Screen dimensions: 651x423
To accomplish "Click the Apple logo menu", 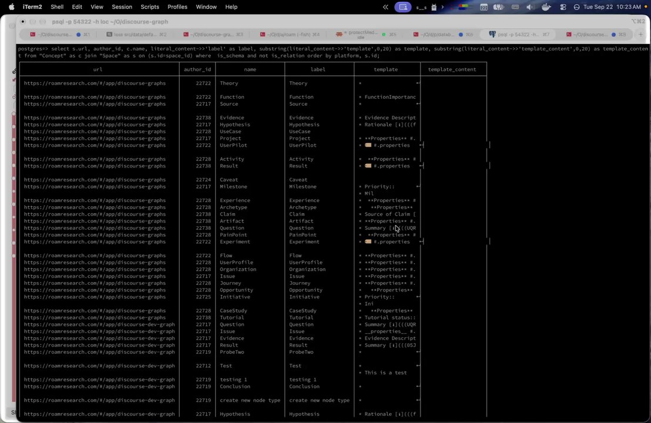I will [12, 6].
